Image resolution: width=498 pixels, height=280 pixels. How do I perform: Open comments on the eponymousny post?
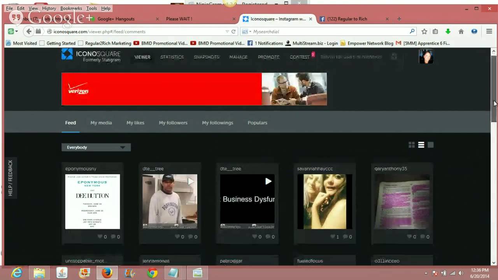(x=113, y=236)
